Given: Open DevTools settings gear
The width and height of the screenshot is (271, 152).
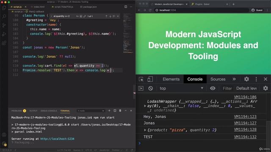Looking at the screenshot, I should point(246,79).
